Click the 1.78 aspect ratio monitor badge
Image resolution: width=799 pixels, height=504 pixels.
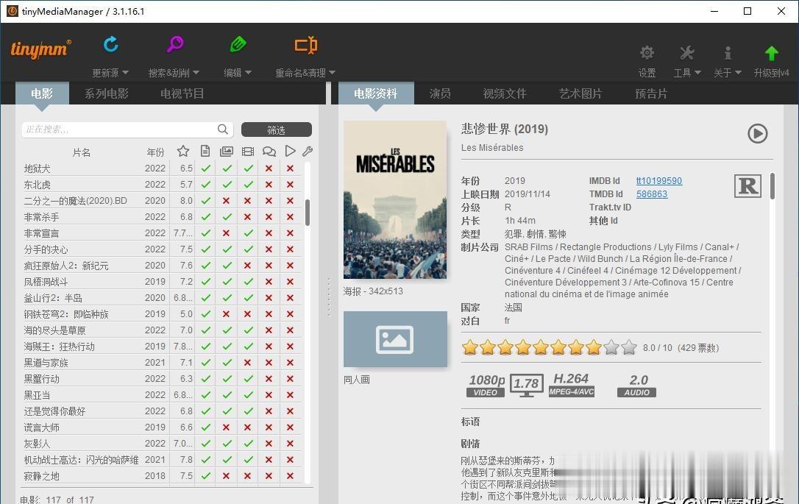pyautogui.click(x=526, y=385)
